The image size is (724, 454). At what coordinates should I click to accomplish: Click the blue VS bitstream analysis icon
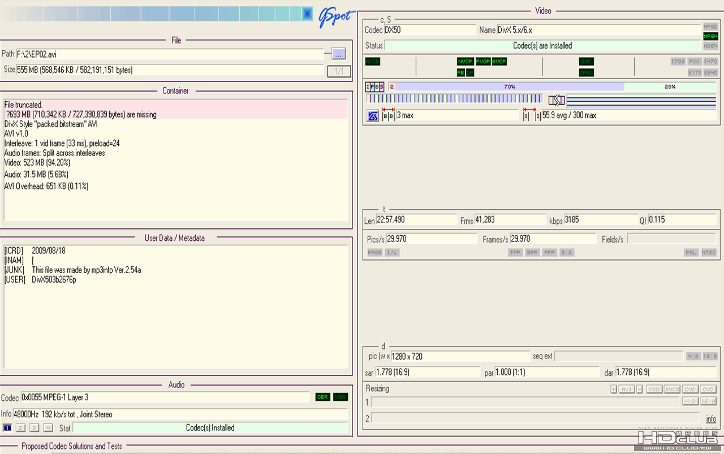373,116
